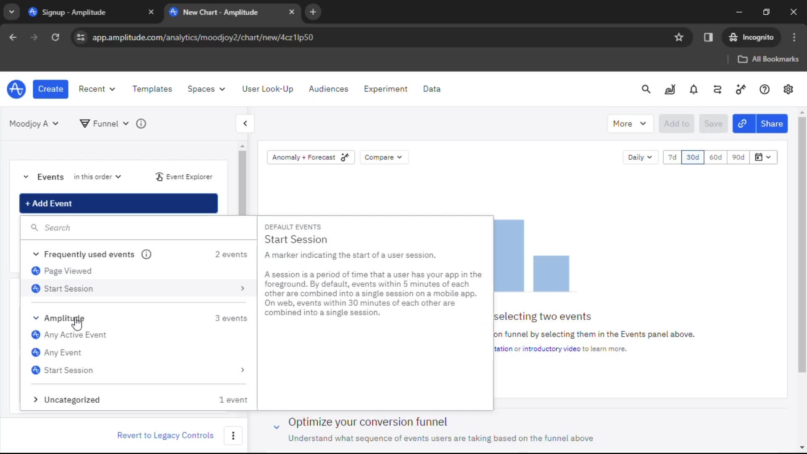Copy chart link with the link icon
This screenshot has height=454, width=807.
[744, 124]
